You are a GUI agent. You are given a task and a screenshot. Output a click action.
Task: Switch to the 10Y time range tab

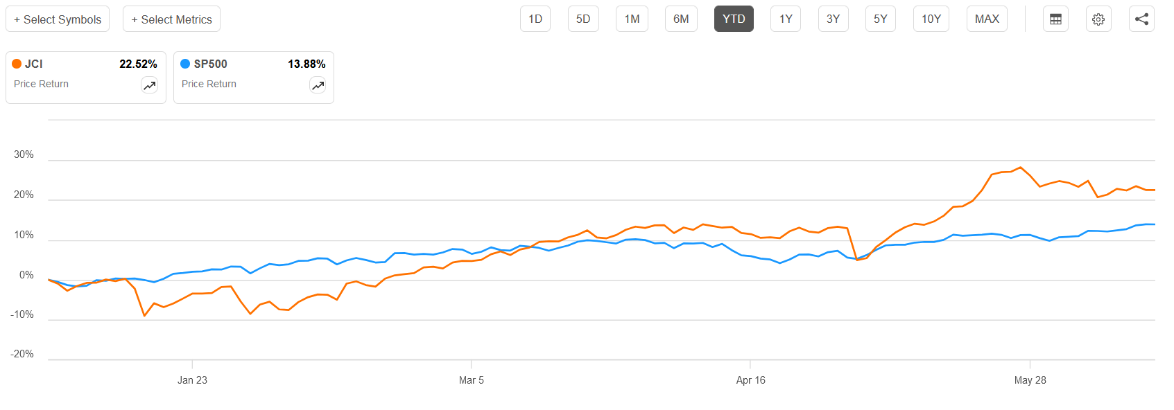point(931,19)
